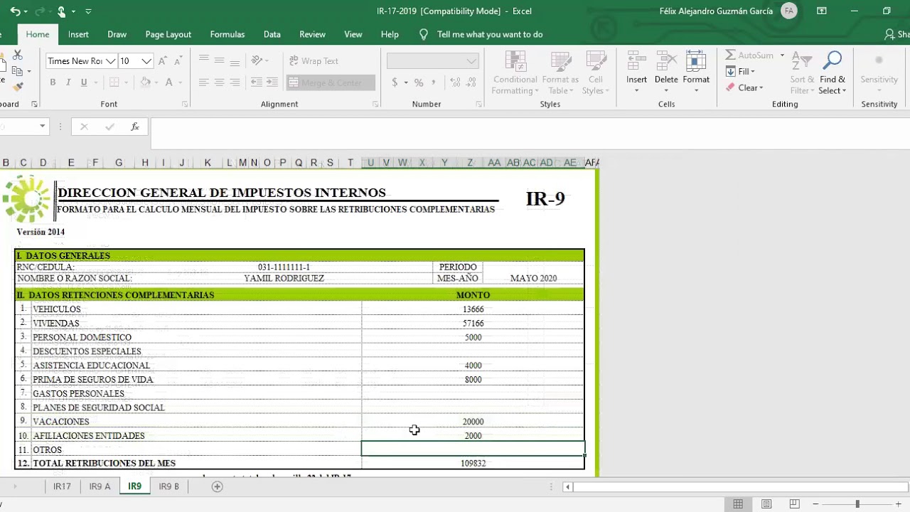Apply Accounting dollar number format
Screen dimensions: 910x512
tap(395, 82)
